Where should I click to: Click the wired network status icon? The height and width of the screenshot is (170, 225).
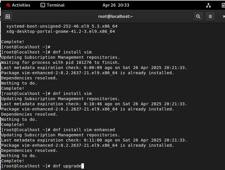coord(209,5)
